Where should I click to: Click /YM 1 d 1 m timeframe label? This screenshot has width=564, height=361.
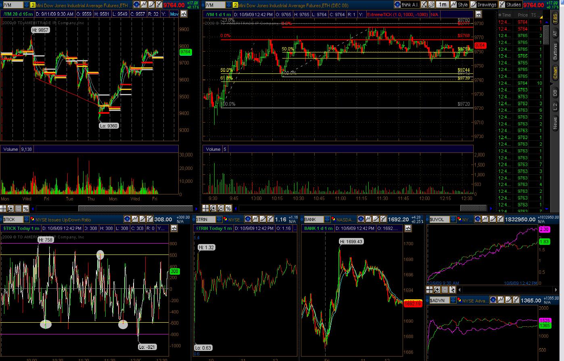click(x=218, y=14)
